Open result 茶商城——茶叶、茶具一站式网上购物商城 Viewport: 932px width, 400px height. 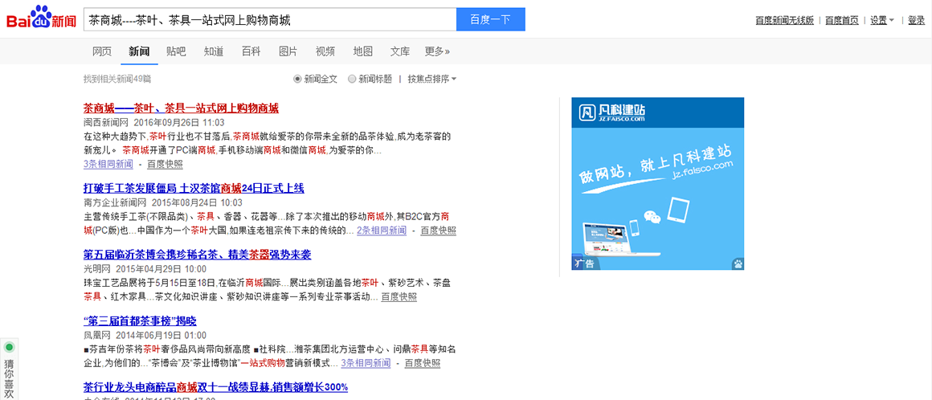[x=182, y=108]
